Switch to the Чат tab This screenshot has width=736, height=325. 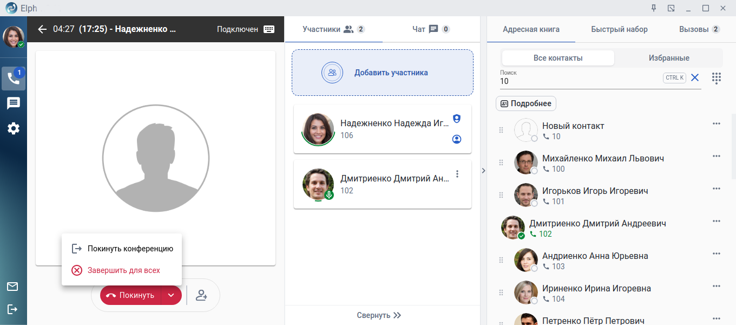point(431,29)
